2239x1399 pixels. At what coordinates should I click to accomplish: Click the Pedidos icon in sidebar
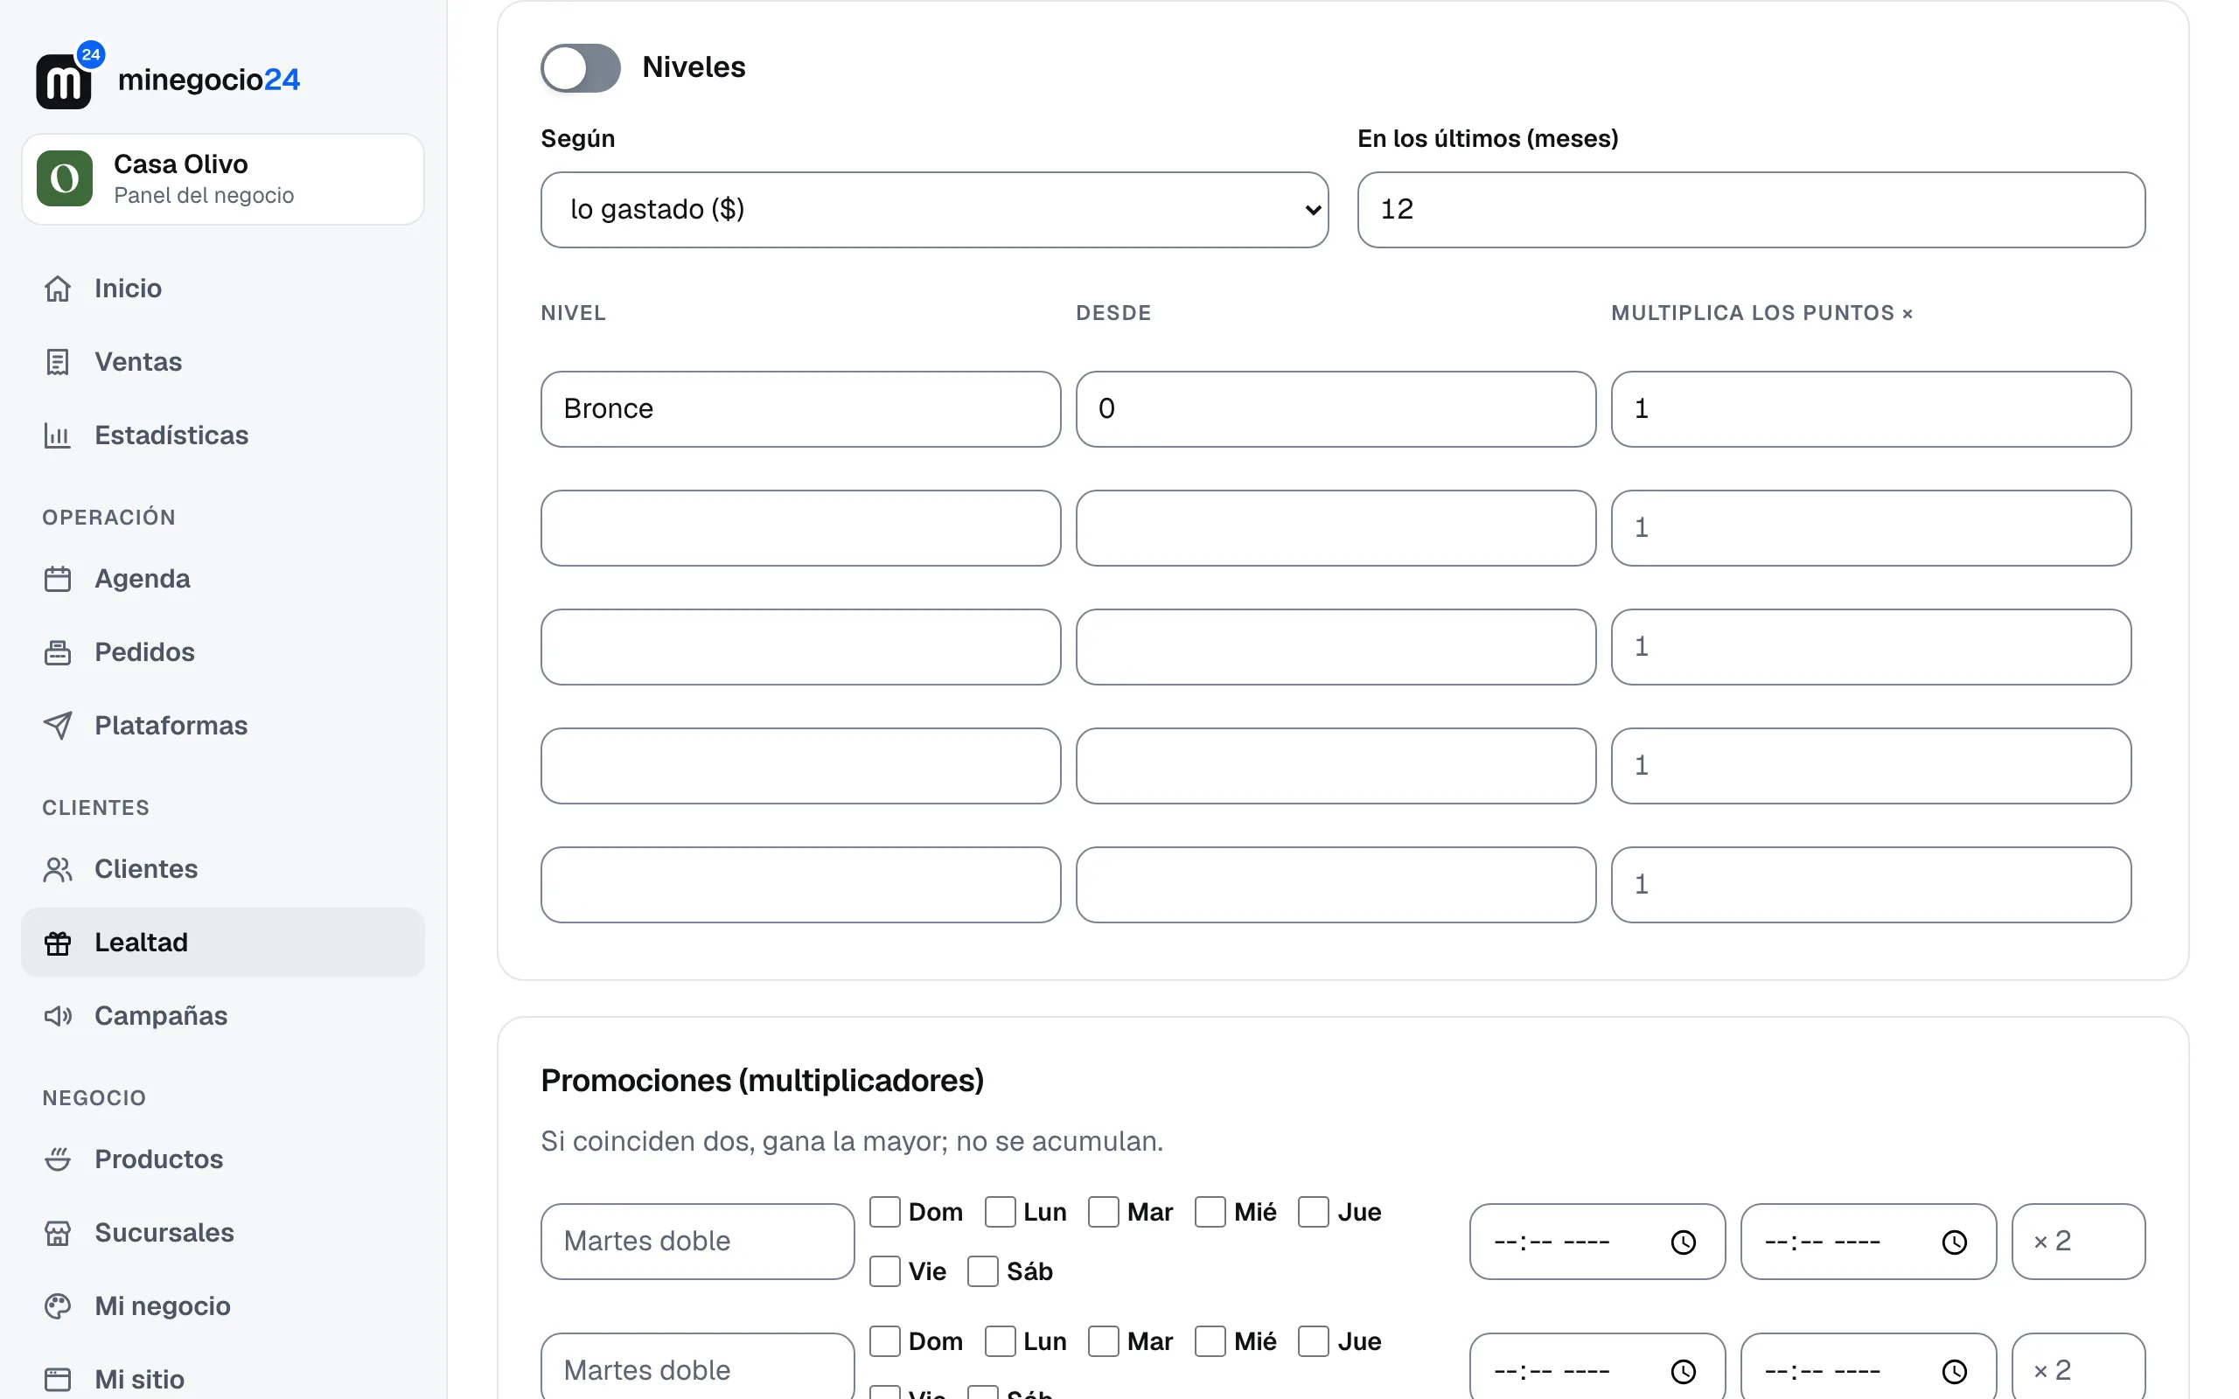pyautogui.click(x=58, y=652)
